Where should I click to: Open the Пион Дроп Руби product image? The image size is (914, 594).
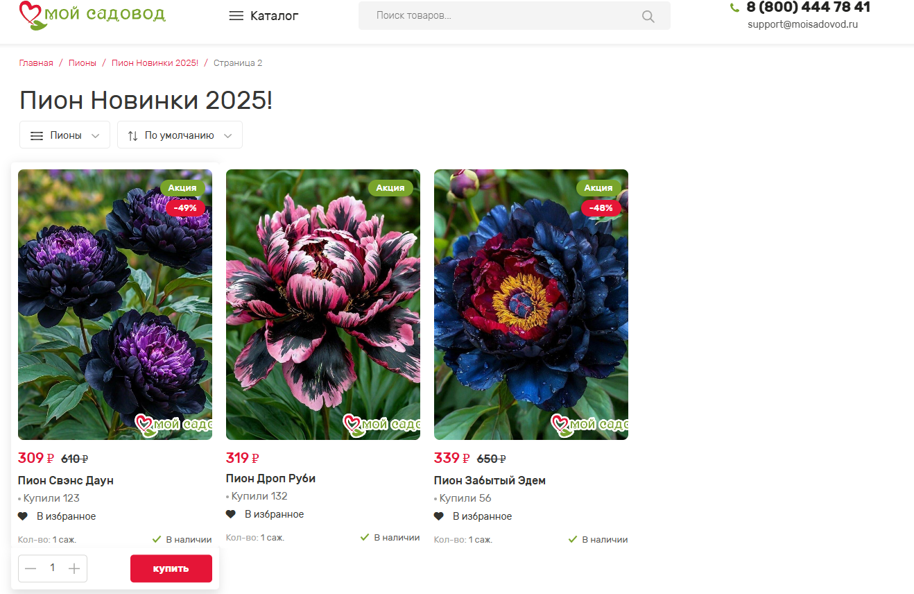tap(323, 305)
